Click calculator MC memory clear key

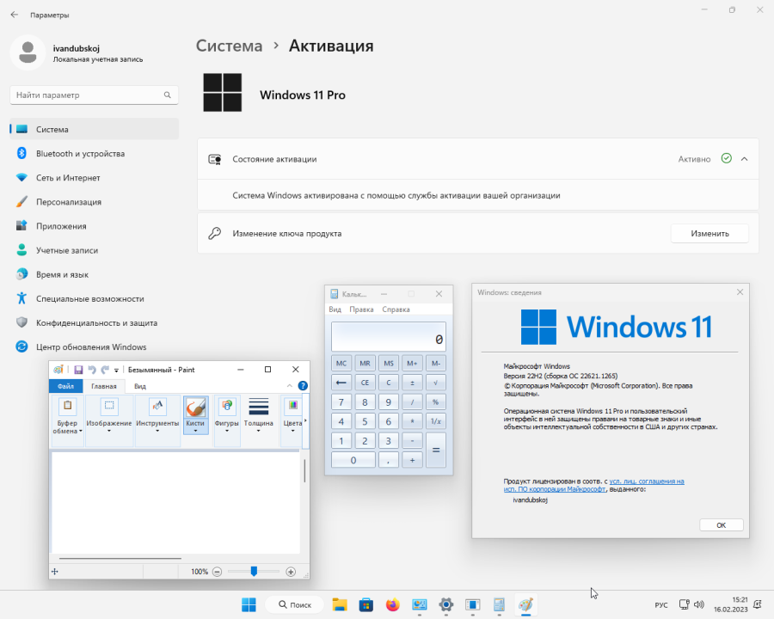click(x=341, y=364)
